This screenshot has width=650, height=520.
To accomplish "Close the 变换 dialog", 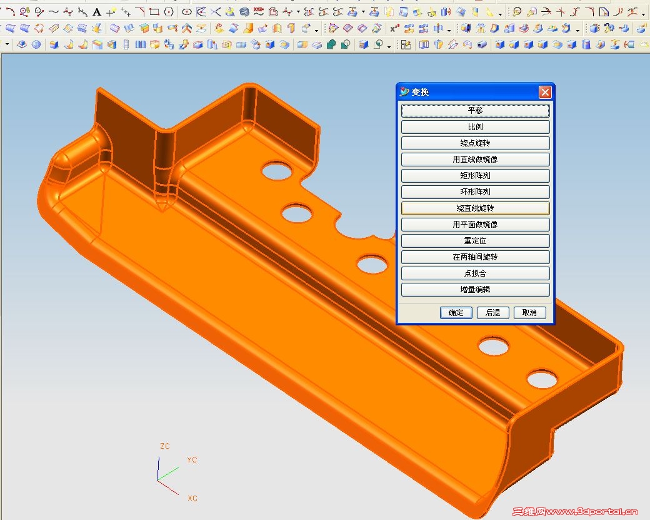I will coord(545,92).
